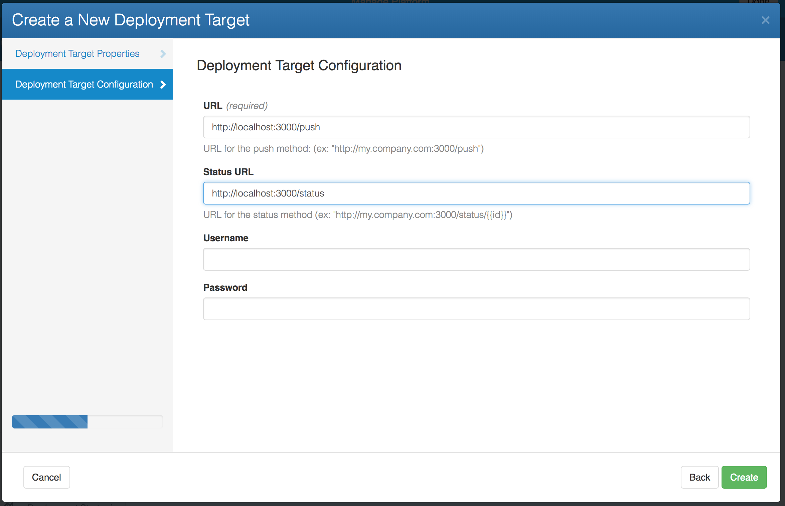Go back with the Back button
The width and height of the screenshot is (785, 506).
point(699,477)
